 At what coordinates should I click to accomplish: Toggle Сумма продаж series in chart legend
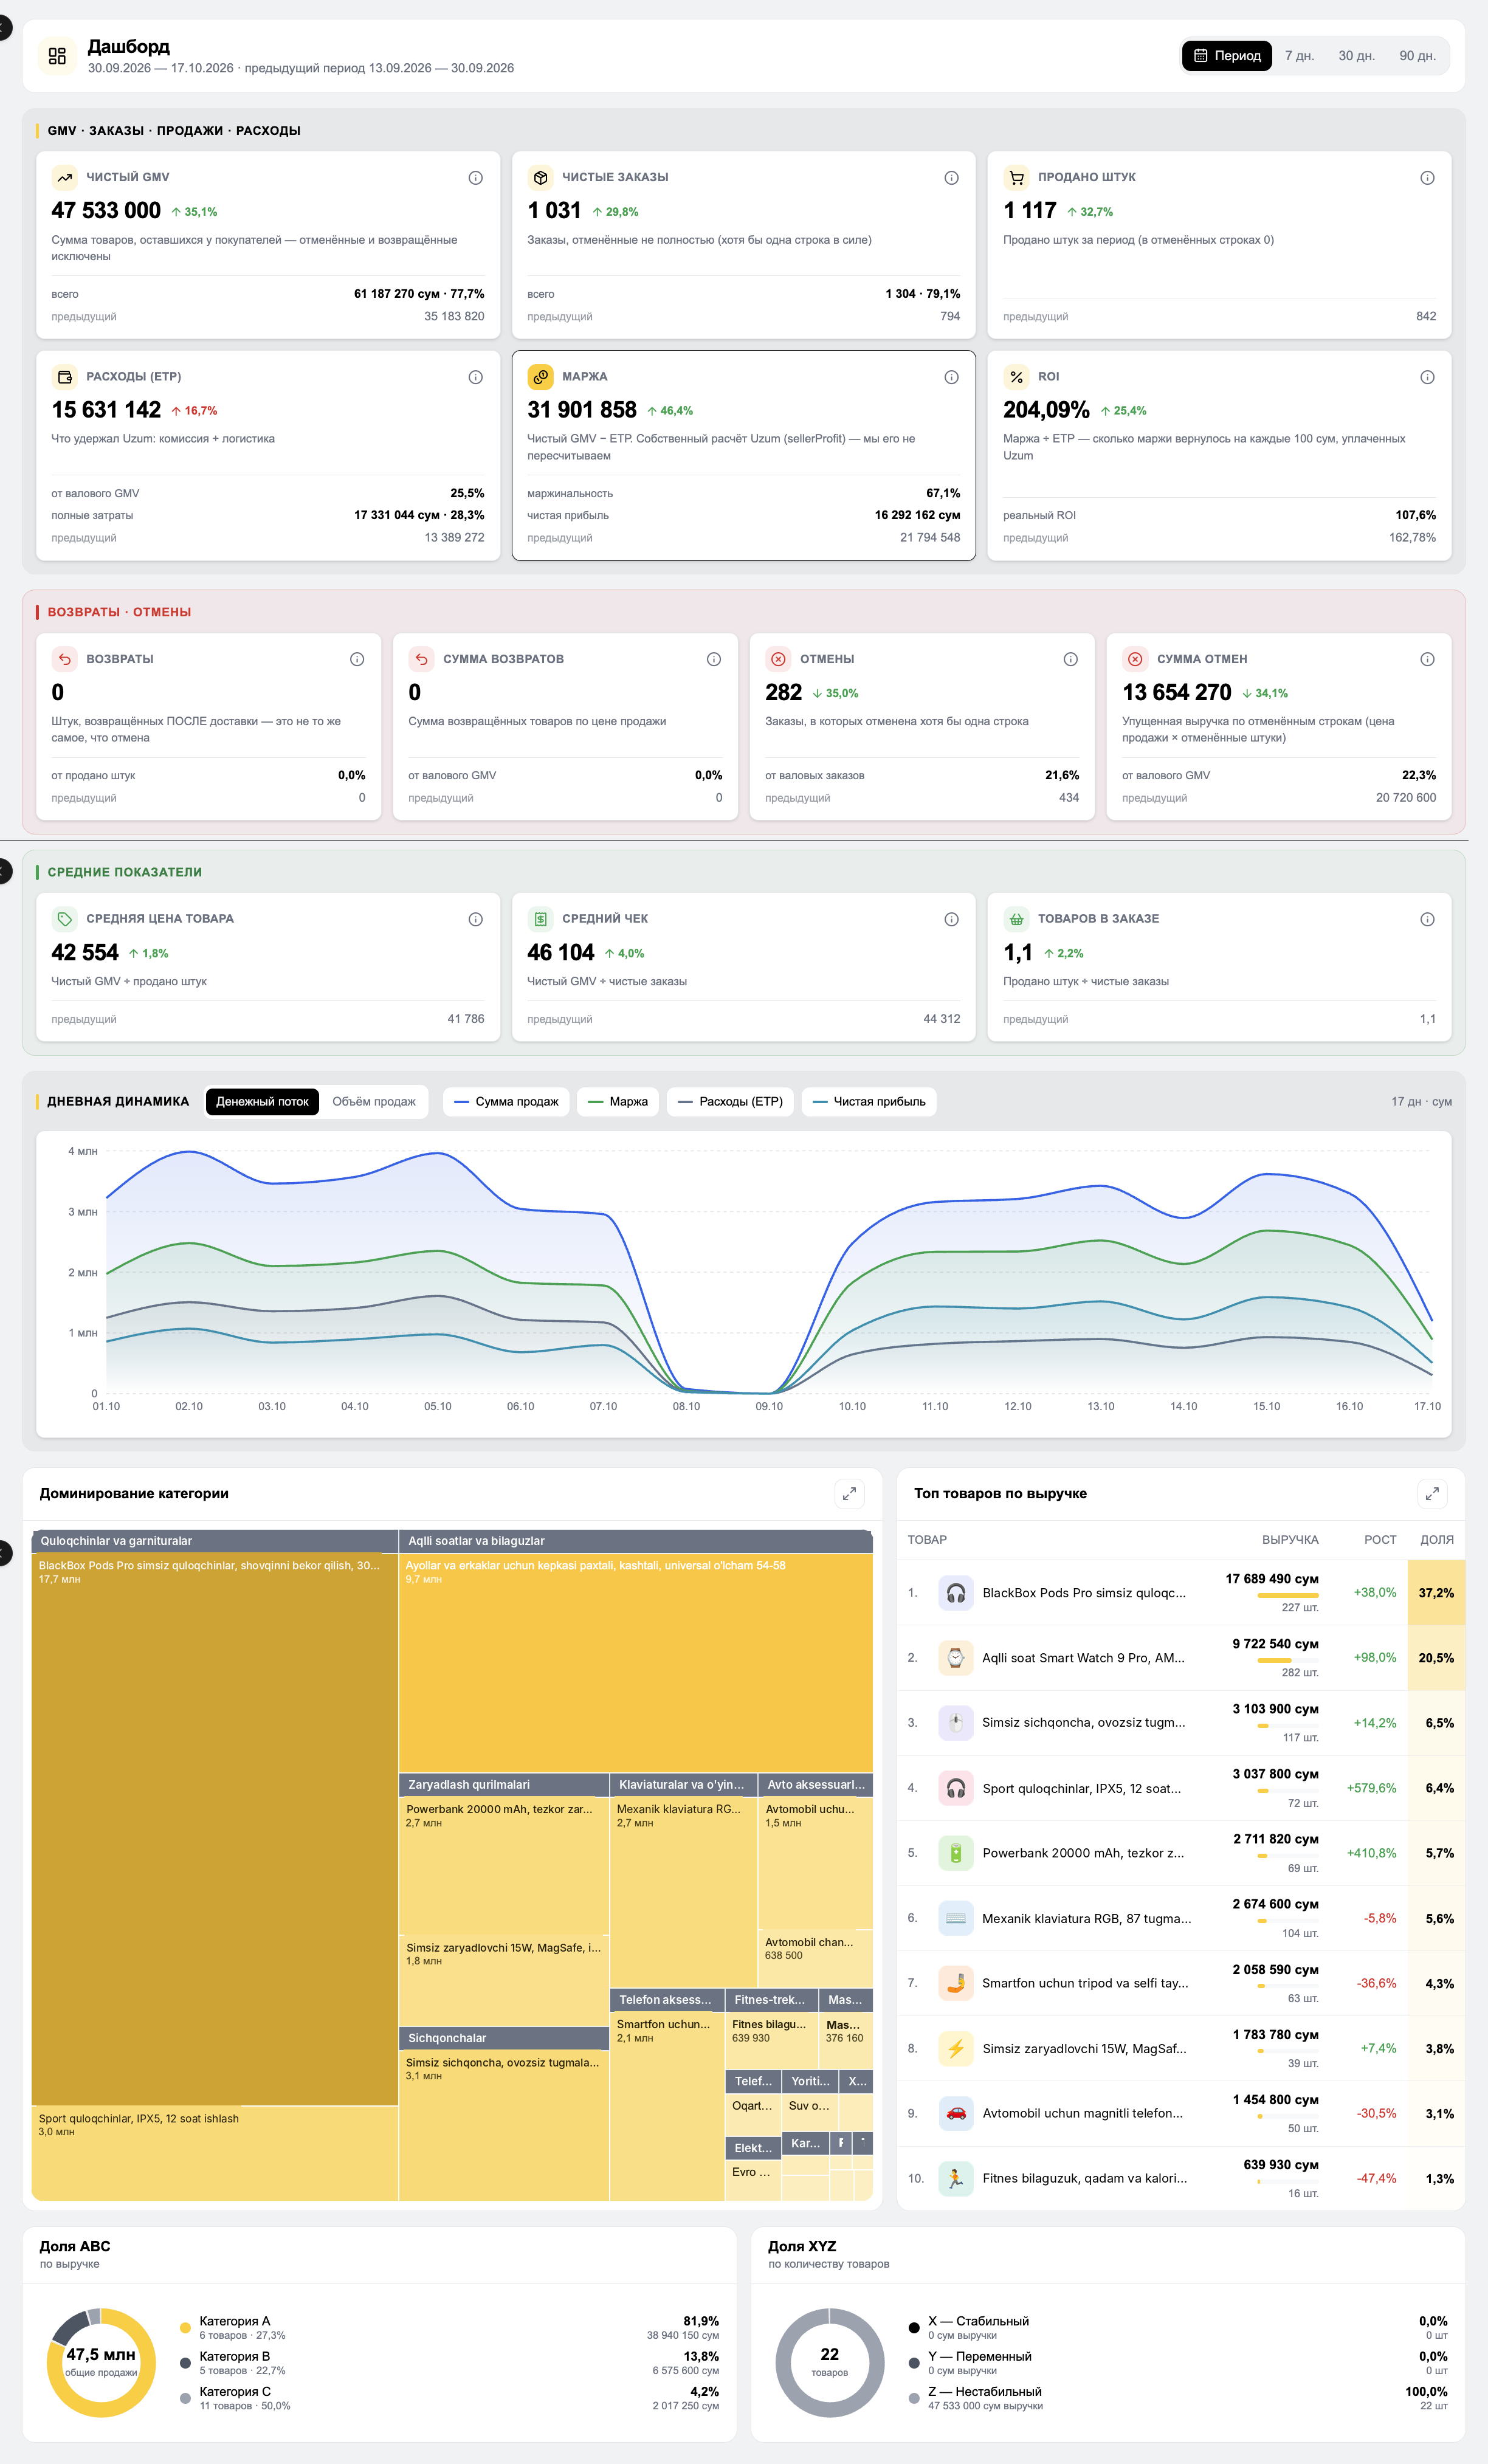[x=506, y=1102]
